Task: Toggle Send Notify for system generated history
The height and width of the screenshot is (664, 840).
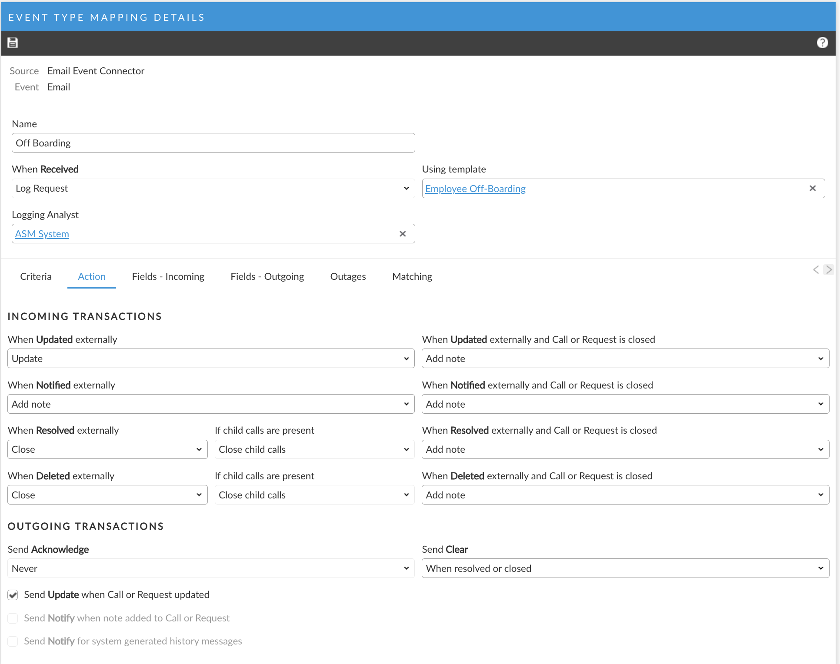Action: (13, 641)
